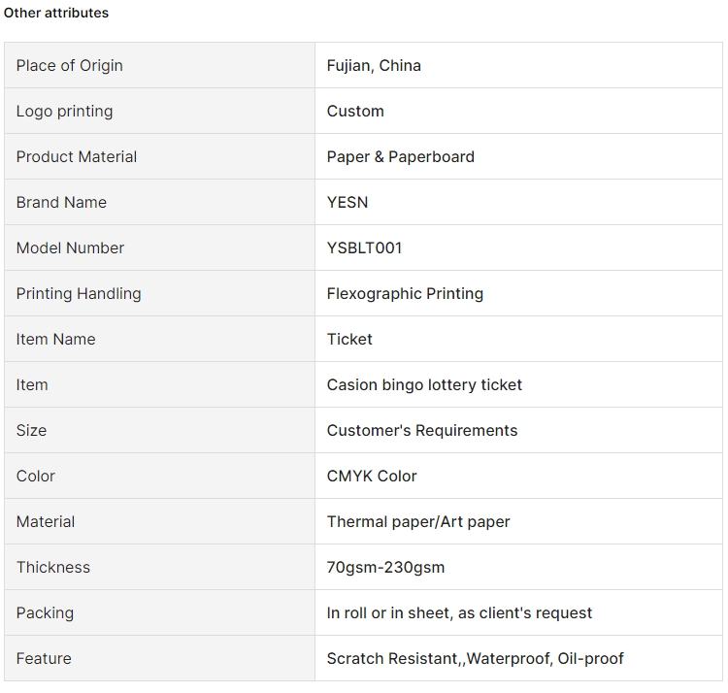Click the Ticket item name value

coord(349,339)
